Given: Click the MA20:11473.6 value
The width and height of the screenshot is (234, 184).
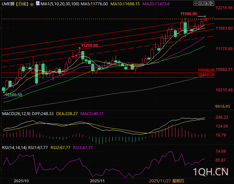Looking at the screenshot, I should pos(156,4).
